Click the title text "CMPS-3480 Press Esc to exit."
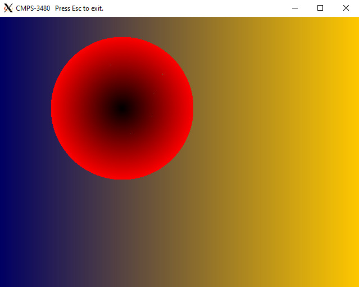This screenshot has height=287, width=359. [x=60, y=8]
